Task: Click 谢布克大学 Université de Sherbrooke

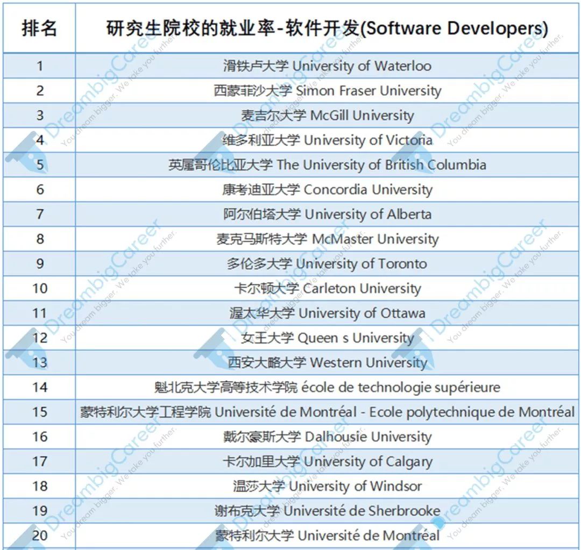Action: pos(327,511)
